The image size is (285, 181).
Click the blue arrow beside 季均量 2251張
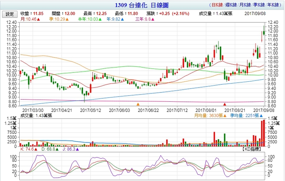tap(261, 116)
